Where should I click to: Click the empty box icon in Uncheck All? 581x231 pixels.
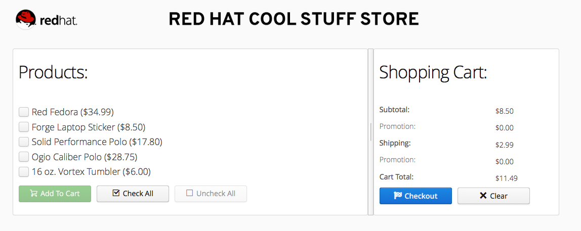(190, 193)
